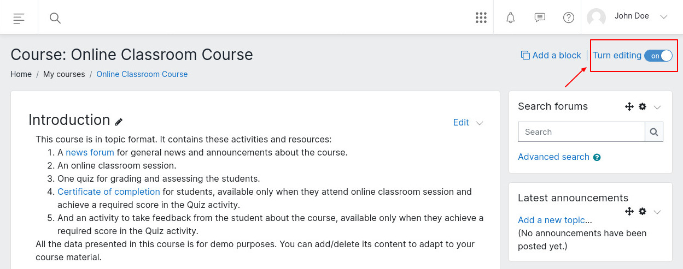Go to Home in the breadcrumb
This screenshot has height=269, width=683.
pyautogui.click(x=21, y=74)
